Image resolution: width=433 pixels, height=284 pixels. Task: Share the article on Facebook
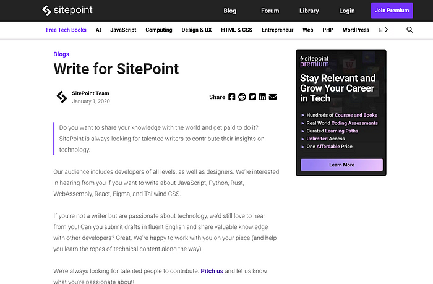click(232, 97)
